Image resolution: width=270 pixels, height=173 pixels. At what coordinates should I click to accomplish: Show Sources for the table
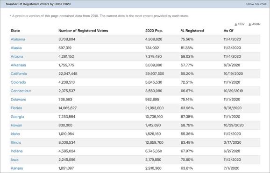(256, 4)
